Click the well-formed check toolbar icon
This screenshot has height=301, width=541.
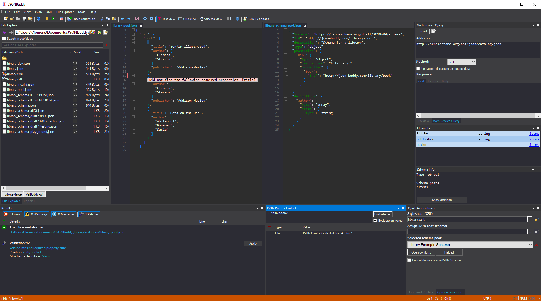(x=47, y=19)
